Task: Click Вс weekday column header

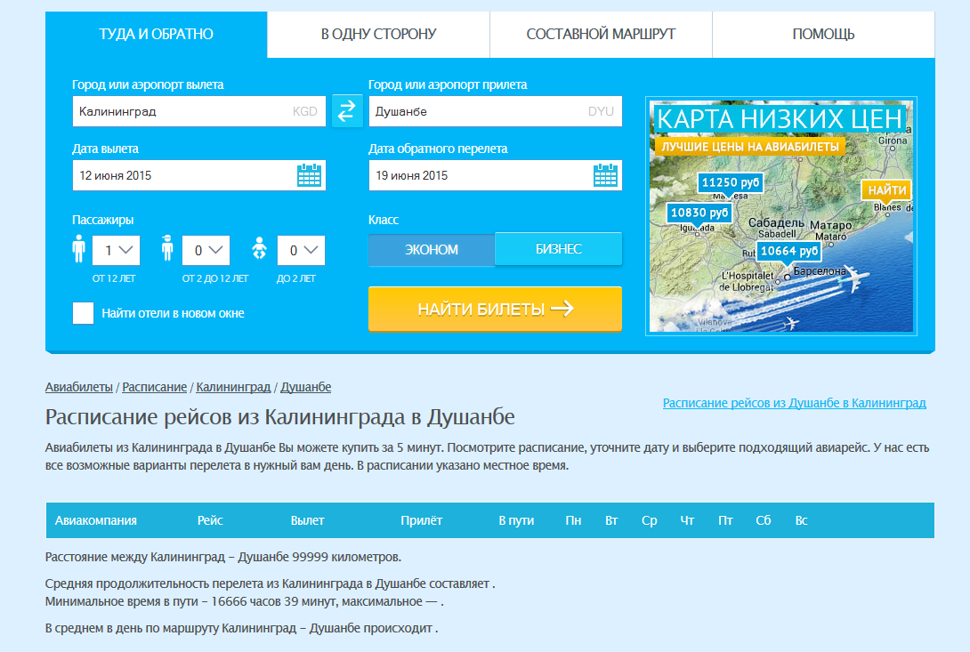Action: pos(801,521)
